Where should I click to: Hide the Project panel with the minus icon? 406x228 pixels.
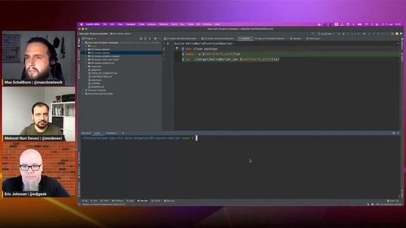tap(160, 39)
